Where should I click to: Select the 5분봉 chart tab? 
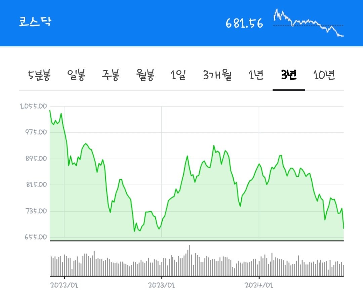click(39, 75)
